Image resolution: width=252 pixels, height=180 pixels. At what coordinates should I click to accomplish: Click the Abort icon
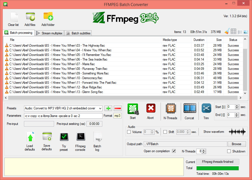(x=151, y=108)
